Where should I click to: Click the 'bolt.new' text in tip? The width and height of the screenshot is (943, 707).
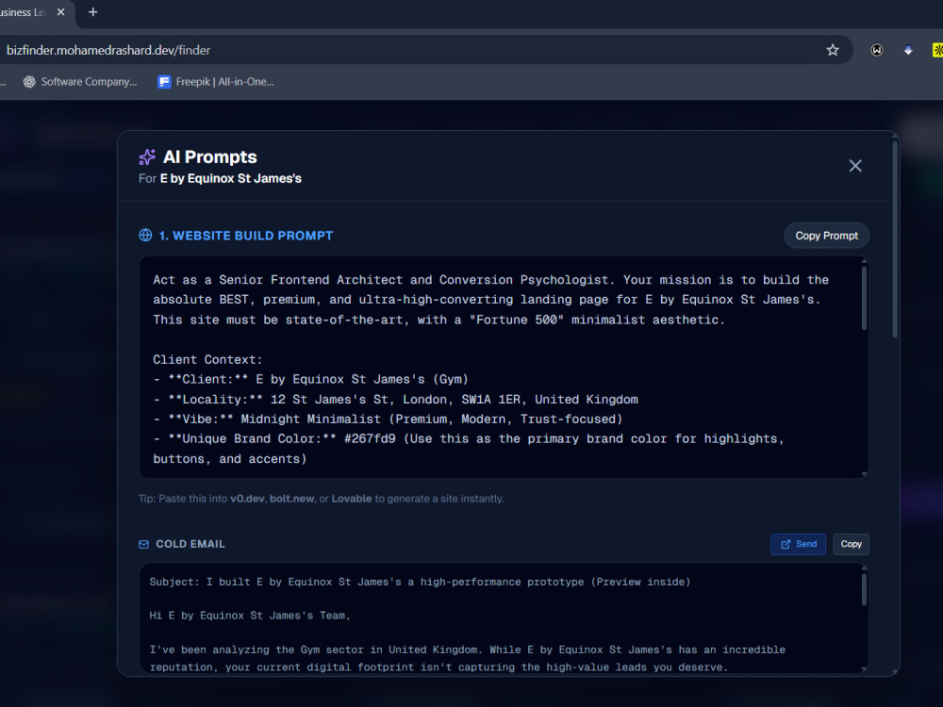[291, 499]
